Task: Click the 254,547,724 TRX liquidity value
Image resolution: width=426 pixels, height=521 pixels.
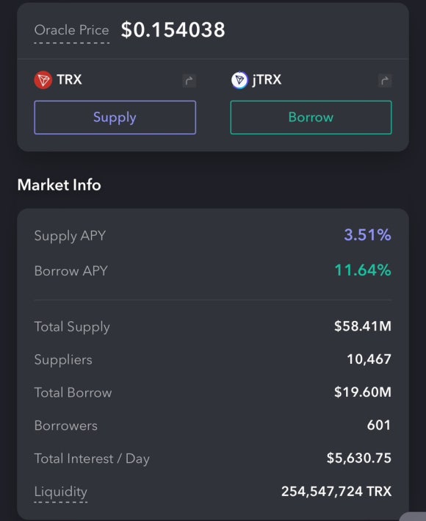Action: (x=336, y=492)
